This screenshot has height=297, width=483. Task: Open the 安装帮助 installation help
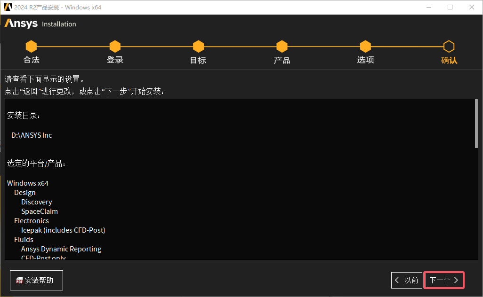(36, 280)
